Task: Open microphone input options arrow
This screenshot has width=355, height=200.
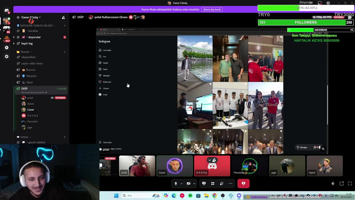Action: (x=181, y=184)
